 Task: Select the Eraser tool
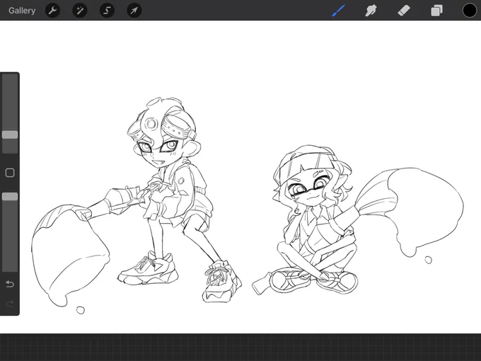pos(404,11)
